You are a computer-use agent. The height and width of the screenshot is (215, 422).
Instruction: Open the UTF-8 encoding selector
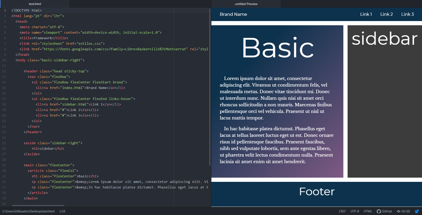[355, 211]
